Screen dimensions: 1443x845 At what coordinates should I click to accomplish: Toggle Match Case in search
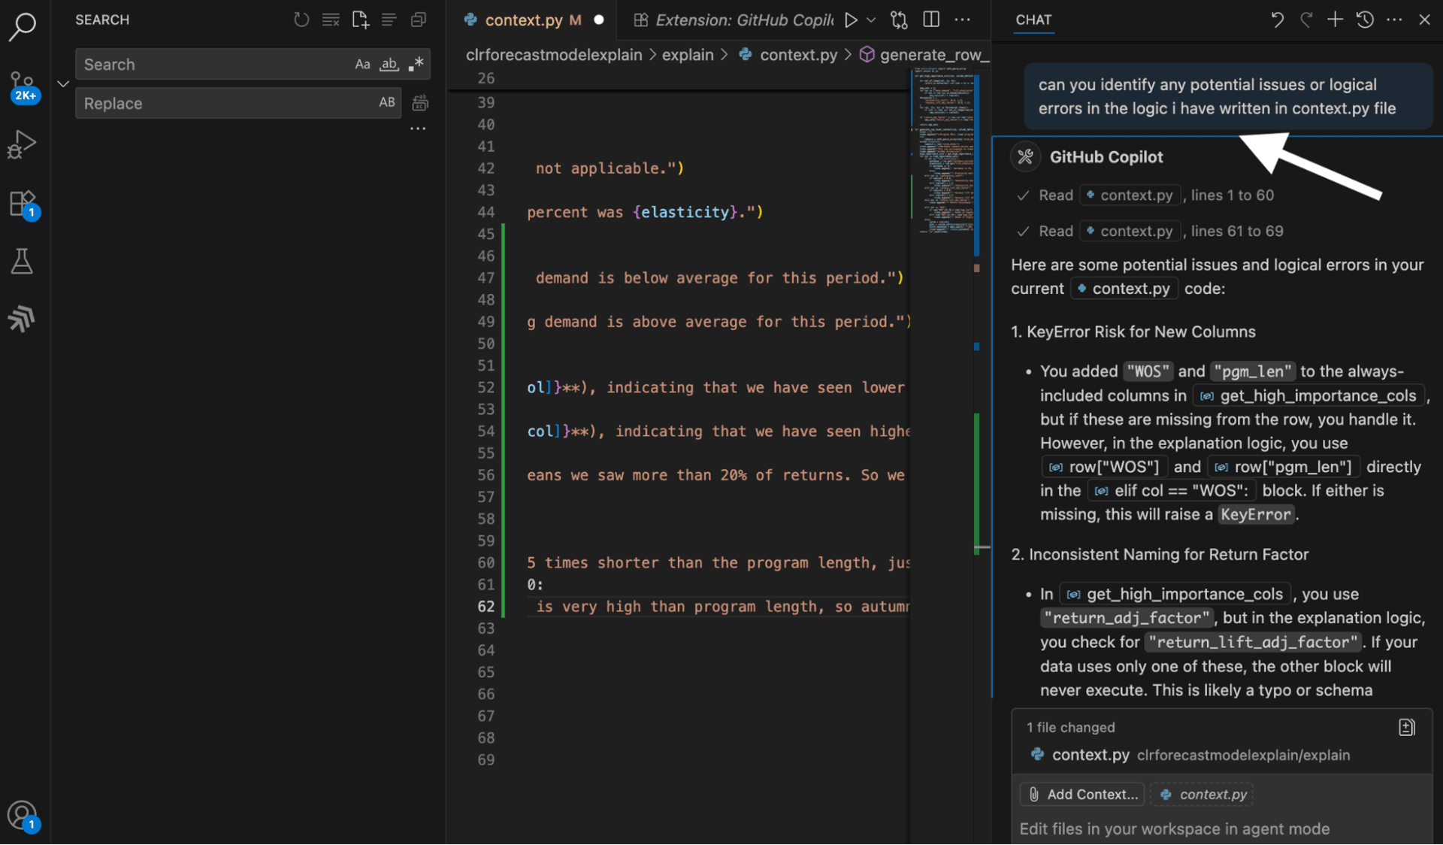click(363, 64)
